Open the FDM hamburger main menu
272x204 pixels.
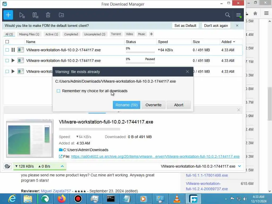239,15
